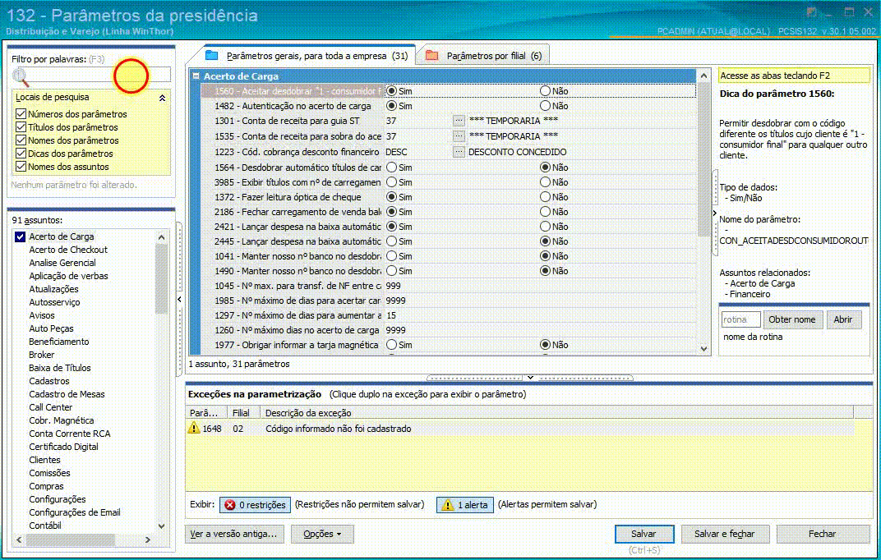Switch to Parâmetros por filial tab
The height and width of the screenshot is (560, 881).
485,56
